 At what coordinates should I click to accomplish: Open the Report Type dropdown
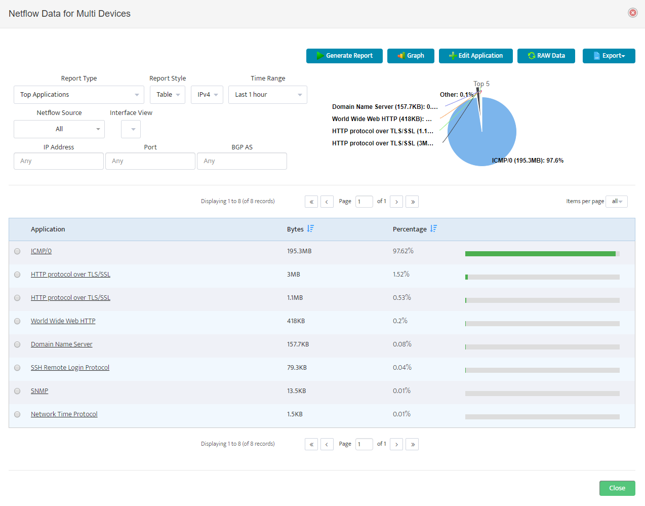click(79, 95)
